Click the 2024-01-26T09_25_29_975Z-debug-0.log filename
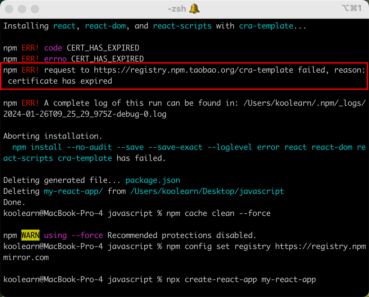This screenshot has height=297, width=369. coord(85,114)
